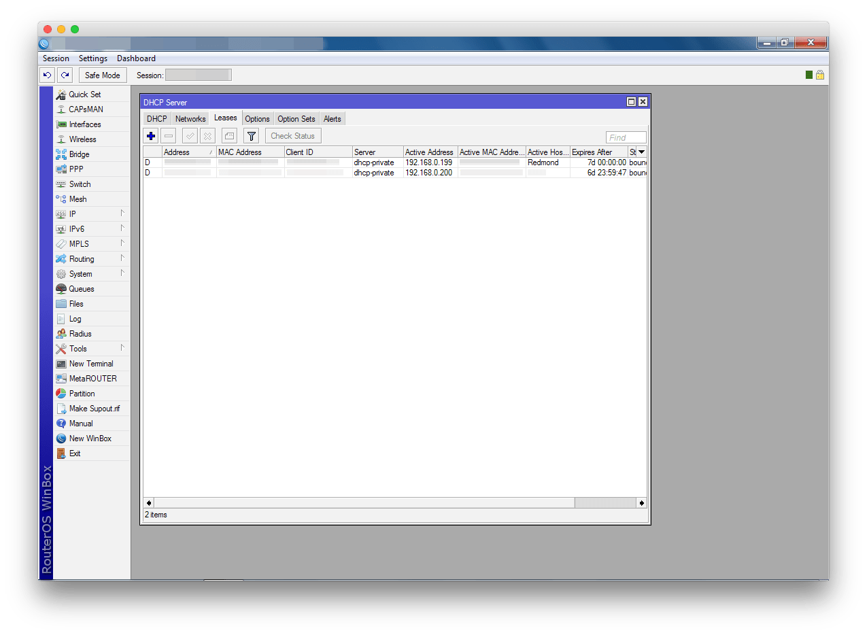This screenshot has width=867, height=635.
Task: Click the padlock status icon
Action: pyautogui.click(x=820, y=75)
